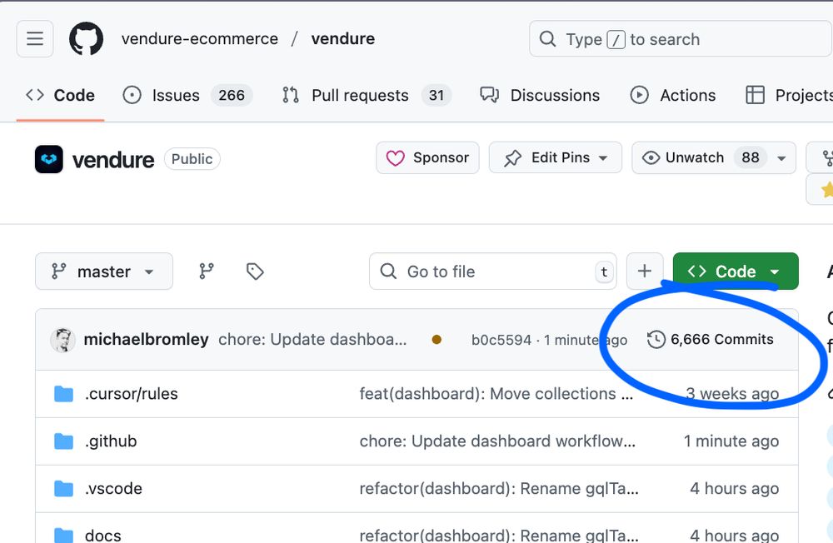Open chore: Update dashboard workflow commit
The image size is (833, 543).
(x=497, y=441)
